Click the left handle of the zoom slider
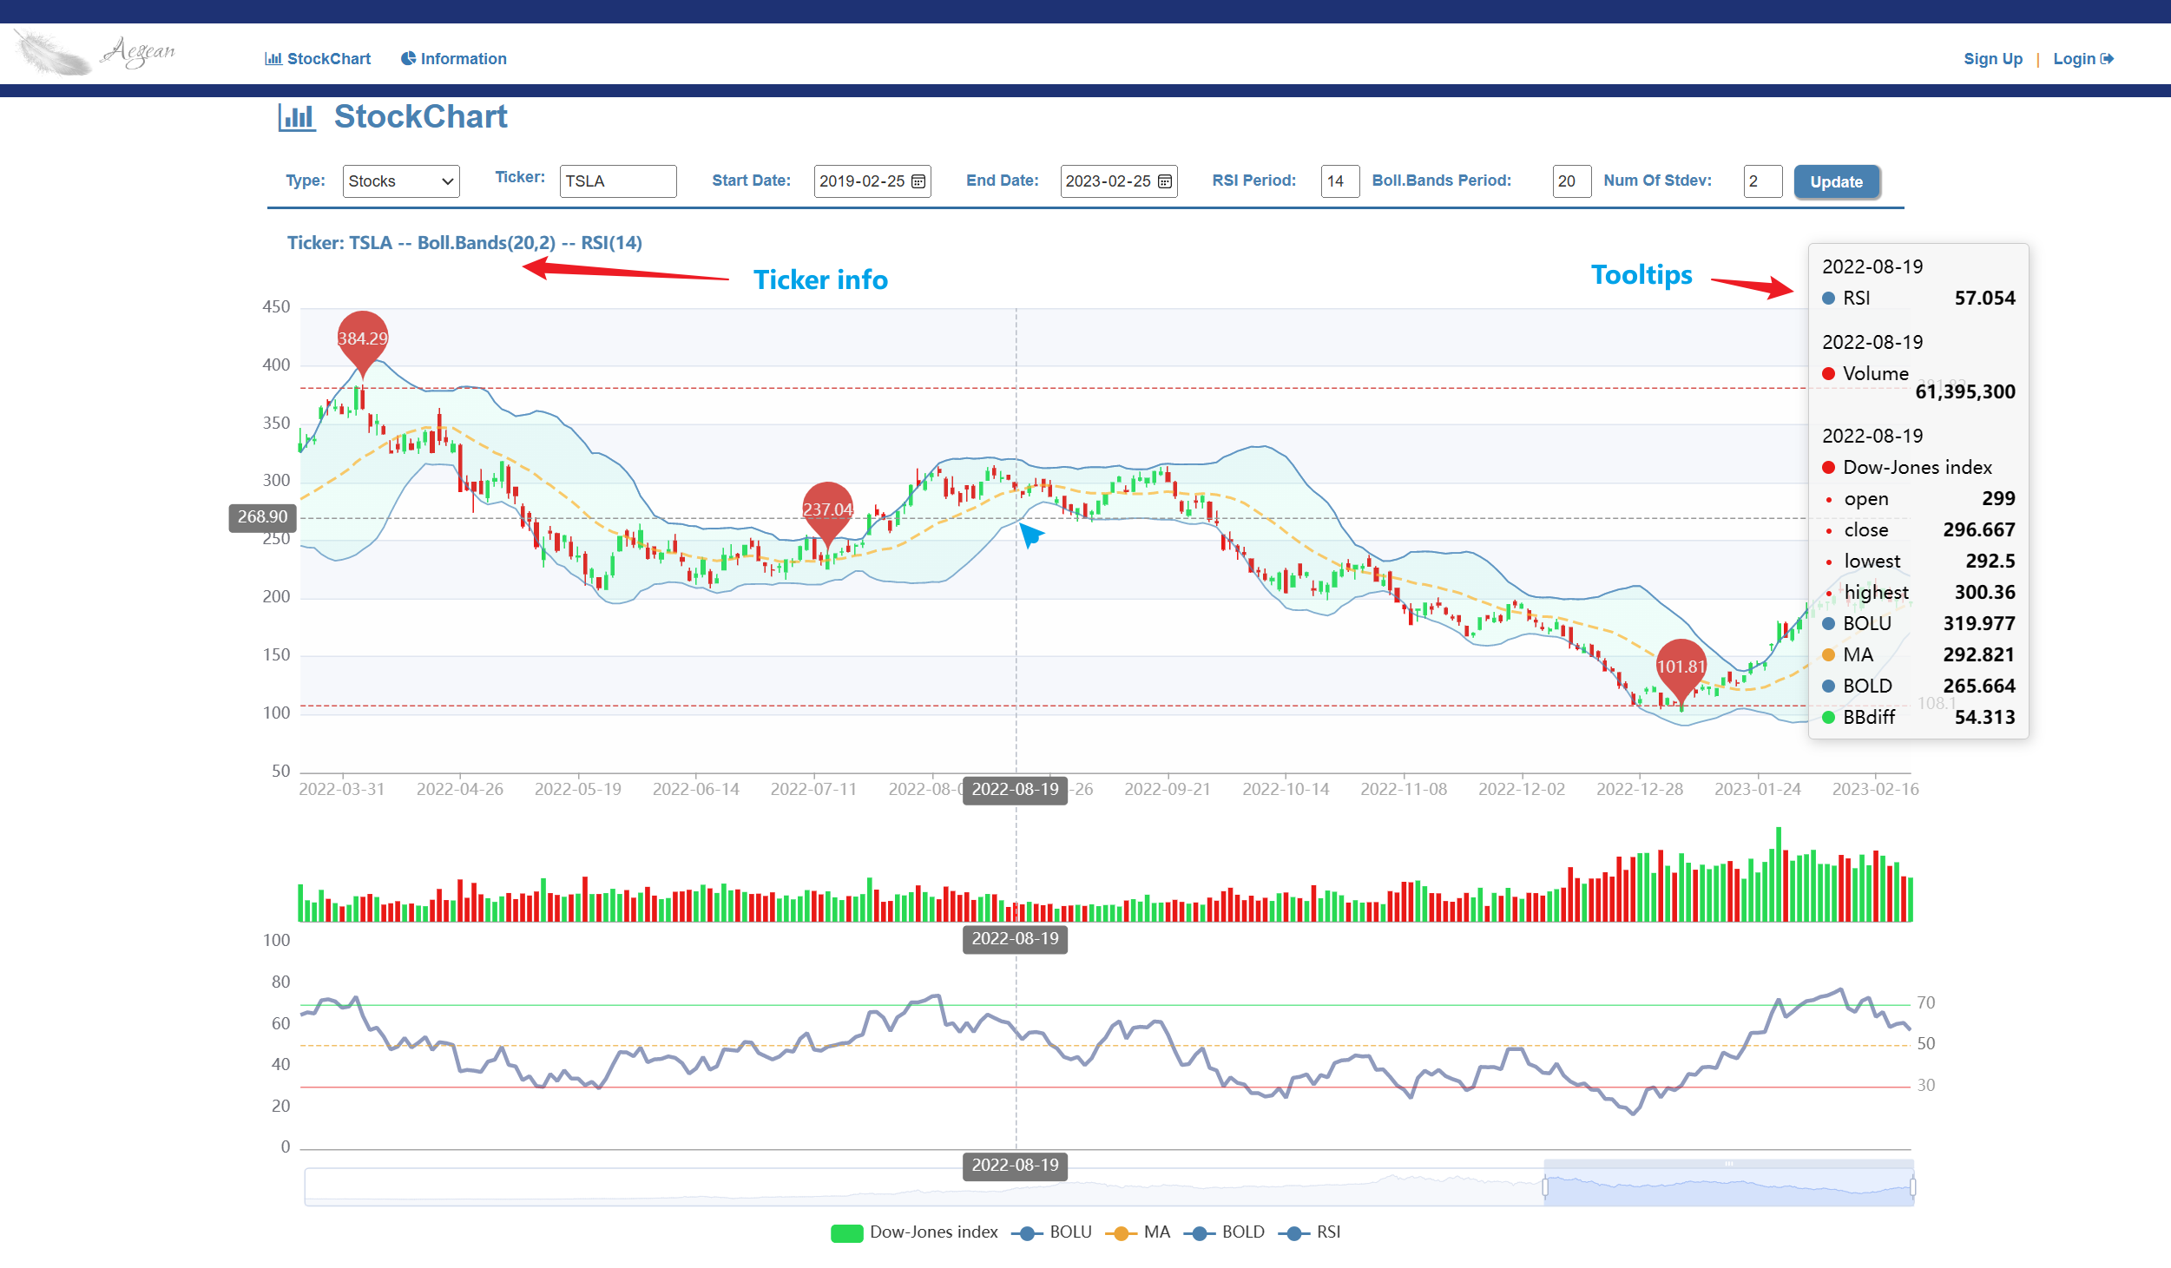 [x=1545, y=1186]
